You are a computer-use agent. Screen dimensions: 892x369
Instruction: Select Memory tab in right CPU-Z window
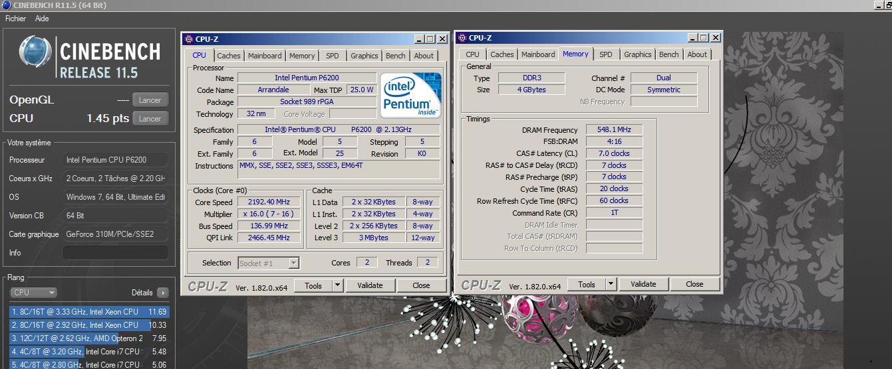coord(575,54)
